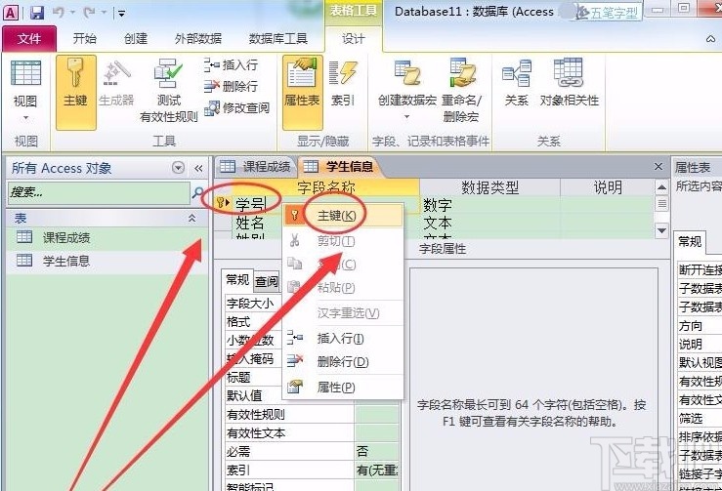The image size is (722, 491).
Task: Switch to the 创建 ribbon tab
Action: point(136,39)
